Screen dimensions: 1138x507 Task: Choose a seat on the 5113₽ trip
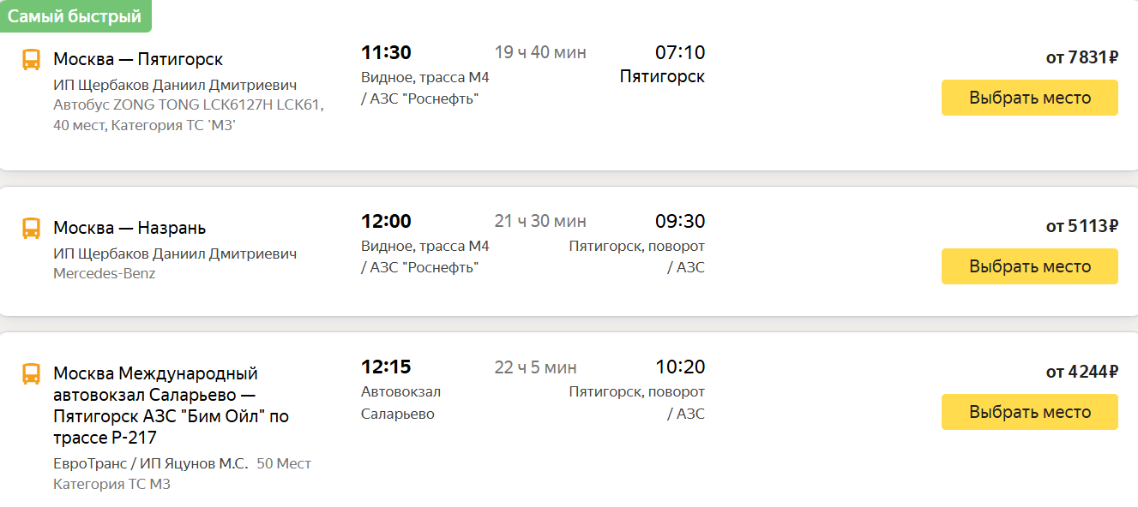pyautogui.click(x=1029, y=266)
